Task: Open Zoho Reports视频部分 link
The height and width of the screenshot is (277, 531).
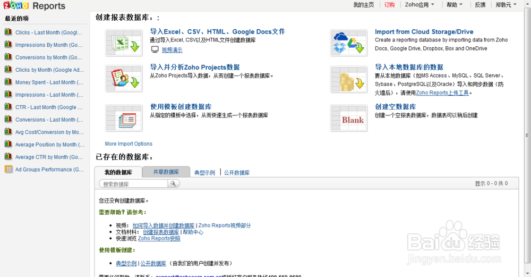Action: (225, 225)
